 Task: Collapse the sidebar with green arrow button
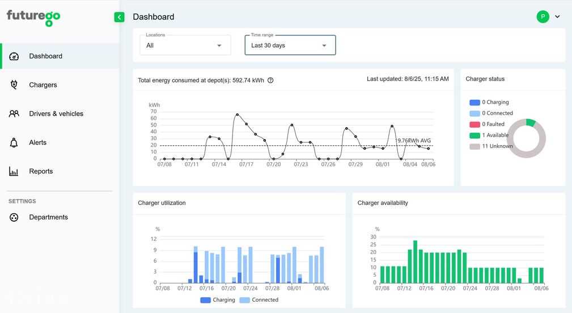point(119,17)
